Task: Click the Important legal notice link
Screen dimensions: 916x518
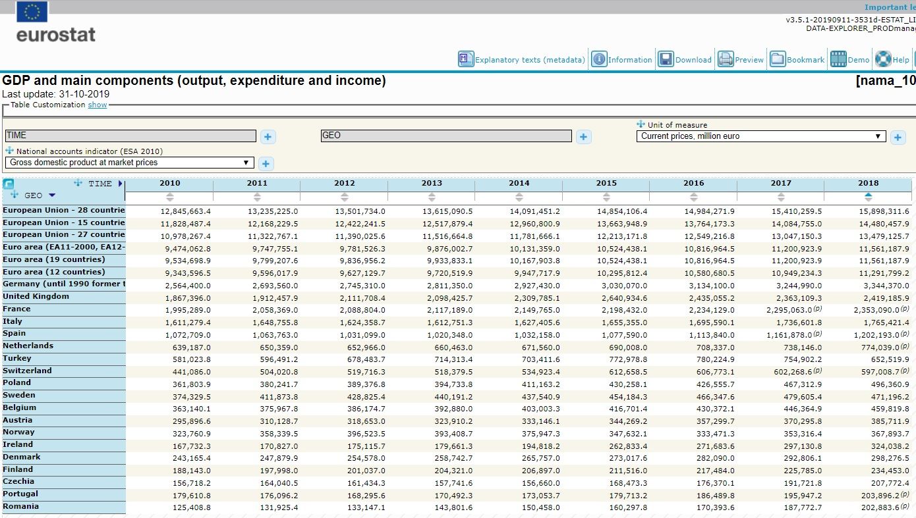Action: click(890, 7)
